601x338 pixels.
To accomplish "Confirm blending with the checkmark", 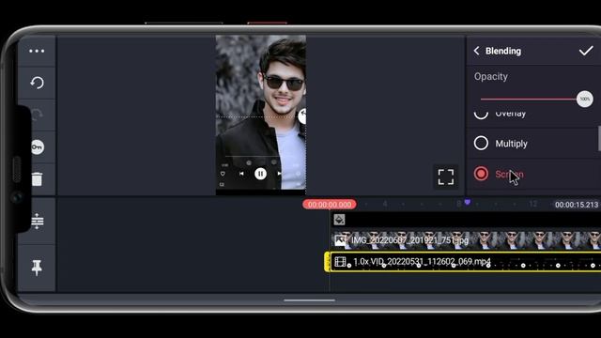I will [x=586, y=51].
